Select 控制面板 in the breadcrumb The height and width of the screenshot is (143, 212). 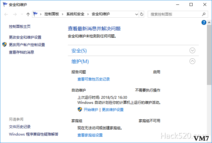(52, 14)
